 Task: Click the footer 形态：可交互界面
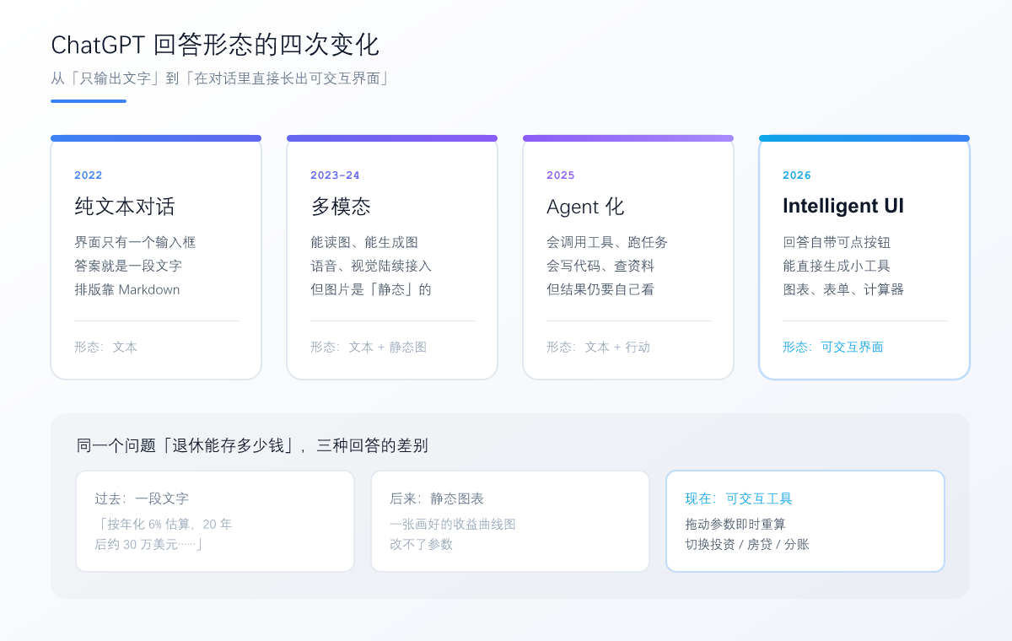(x=833, y=347)
